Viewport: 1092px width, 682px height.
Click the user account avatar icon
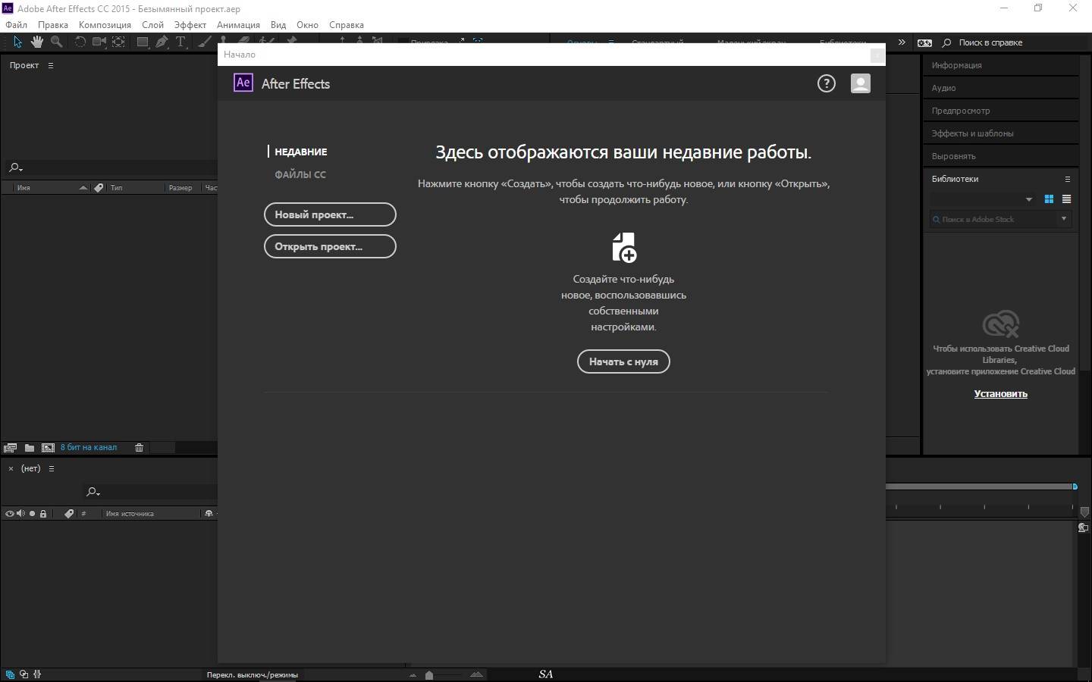click(861, 83)
